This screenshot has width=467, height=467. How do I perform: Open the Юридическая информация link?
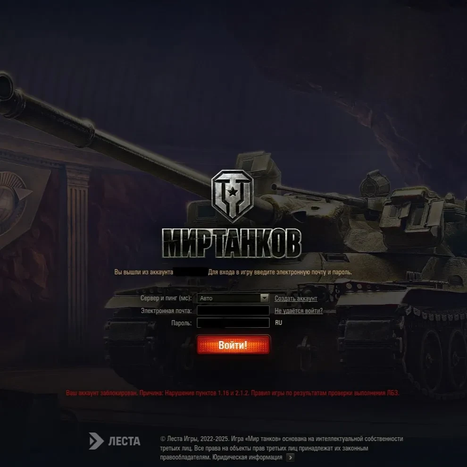247,457
